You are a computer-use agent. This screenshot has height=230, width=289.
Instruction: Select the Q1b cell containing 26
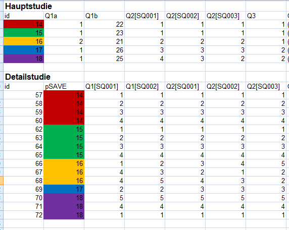[x=104, y=50]
